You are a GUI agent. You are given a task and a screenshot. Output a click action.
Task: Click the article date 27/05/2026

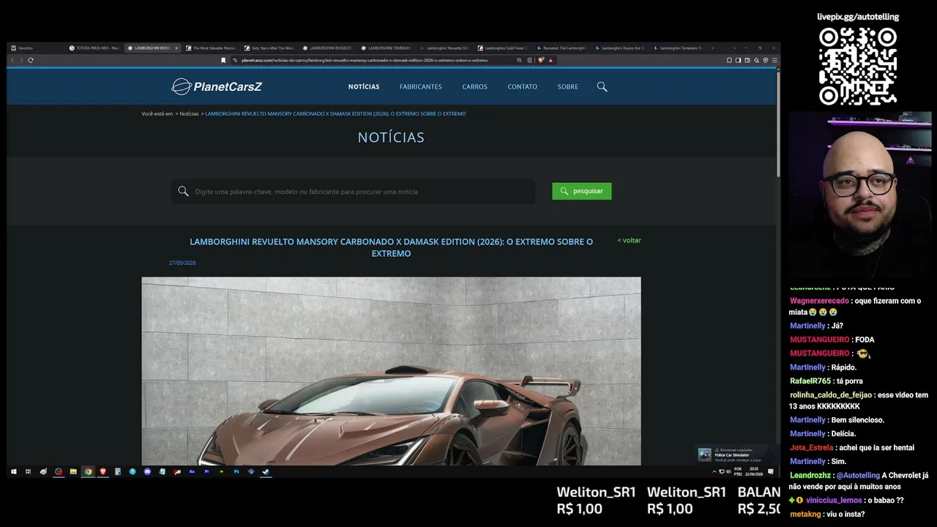point(182,263)
